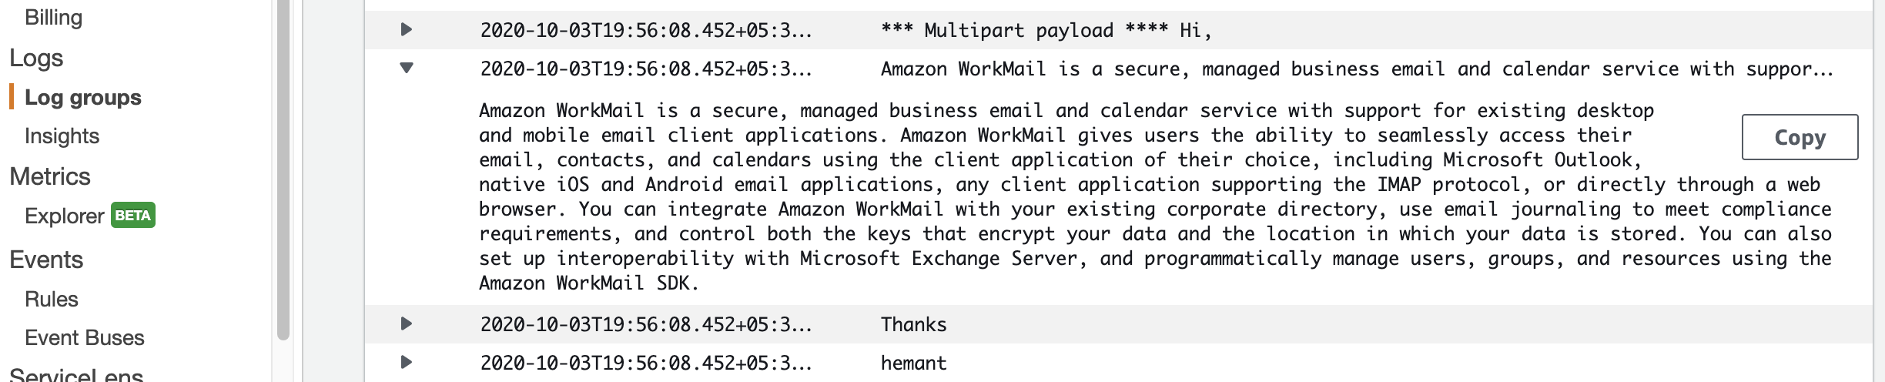Click the BETA badge next to Explorer

click(133, 215)
